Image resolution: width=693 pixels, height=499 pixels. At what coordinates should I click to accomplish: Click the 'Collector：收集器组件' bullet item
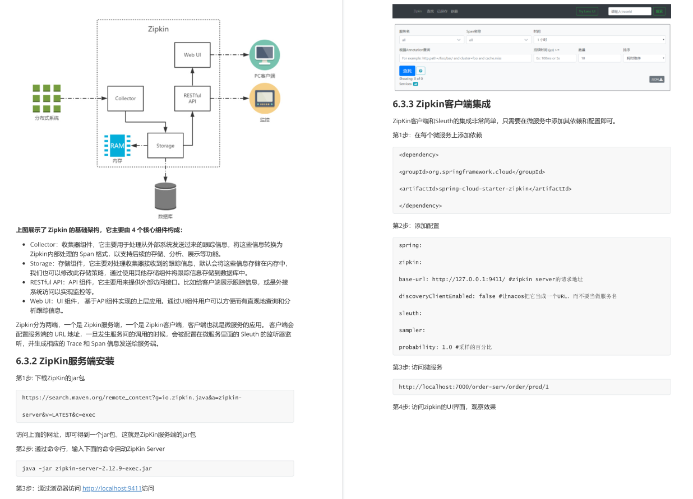pos(156,249)
